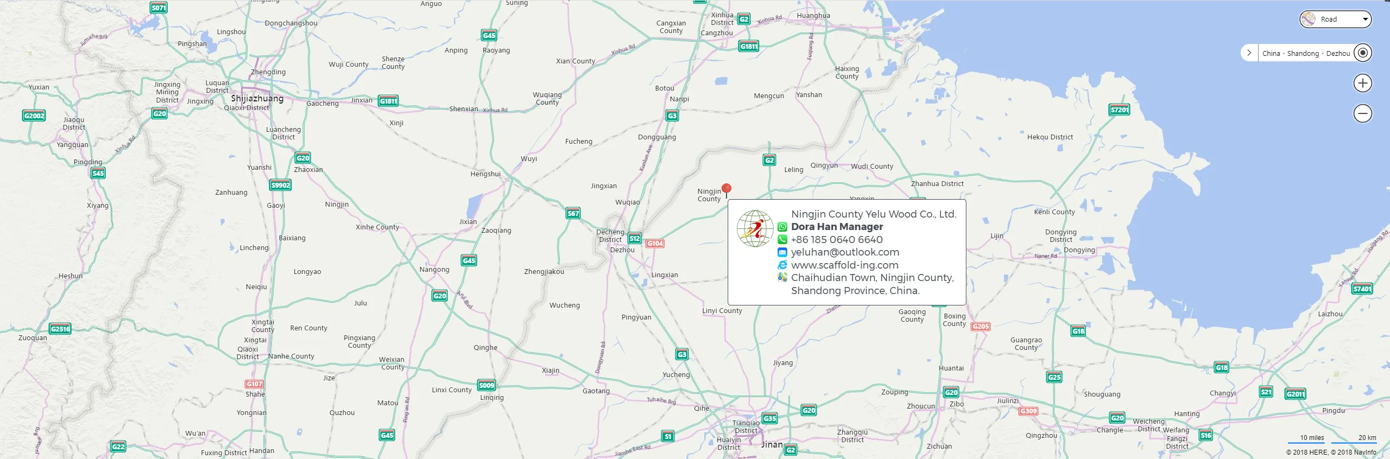Screen dimensions: 1390x459
Task: Click the Dongying city label
Action: (x=1079, y=250)
